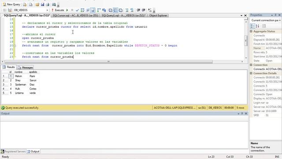Open Output window position dropdown
Screen dimensions: 282x159
(238, 114)
